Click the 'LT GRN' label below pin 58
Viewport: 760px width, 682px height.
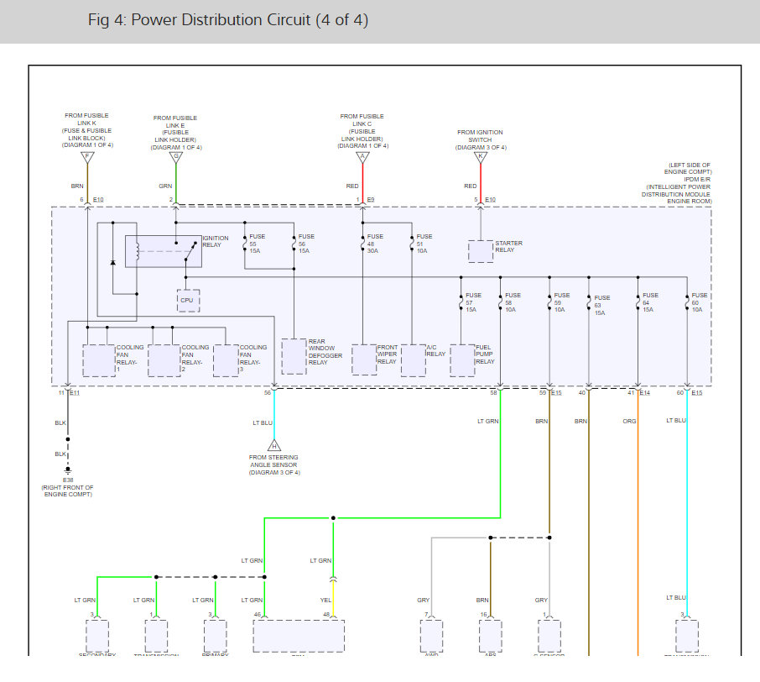[487, 422]
